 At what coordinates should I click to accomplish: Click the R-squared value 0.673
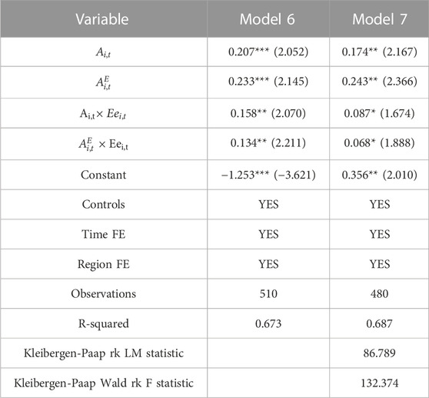coord(268,323)
